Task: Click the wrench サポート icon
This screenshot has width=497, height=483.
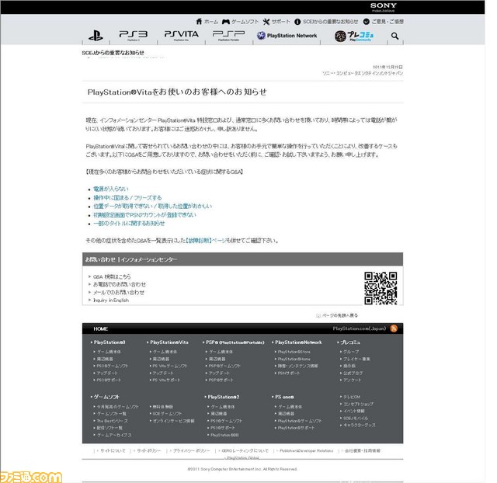Action: coord(266,22)
